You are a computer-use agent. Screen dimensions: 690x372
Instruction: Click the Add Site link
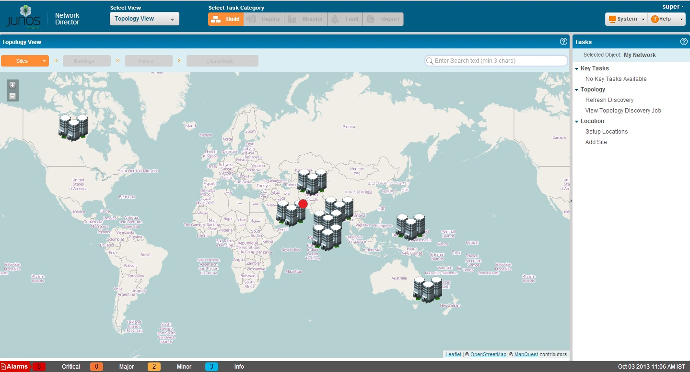(596, 142)
